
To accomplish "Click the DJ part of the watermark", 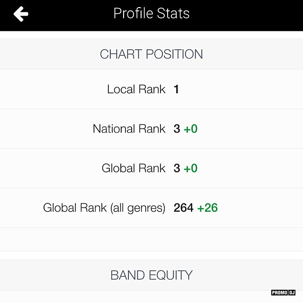I will 292,293.
